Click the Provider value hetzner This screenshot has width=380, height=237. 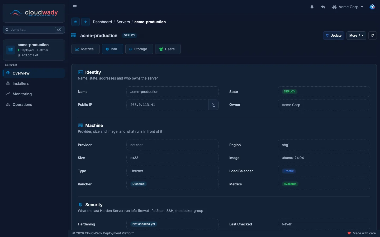coord(173,145)
